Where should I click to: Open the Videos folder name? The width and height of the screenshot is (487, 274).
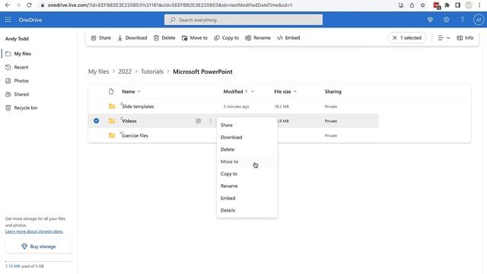129,121
